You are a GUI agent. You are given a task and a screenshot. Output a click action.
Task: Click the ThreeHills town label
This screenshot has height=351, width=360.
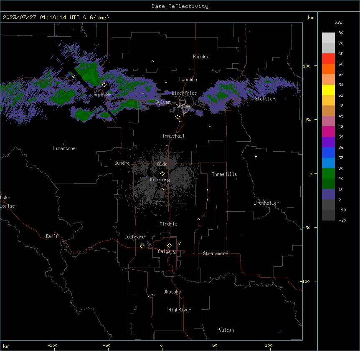224,174
